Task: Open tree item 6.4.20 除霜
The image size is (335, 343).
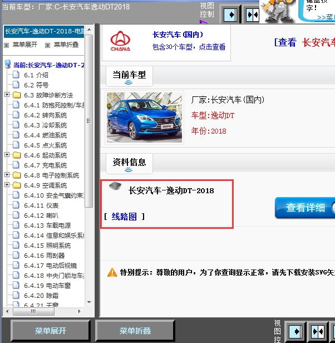Action: [x=41, y=296]
